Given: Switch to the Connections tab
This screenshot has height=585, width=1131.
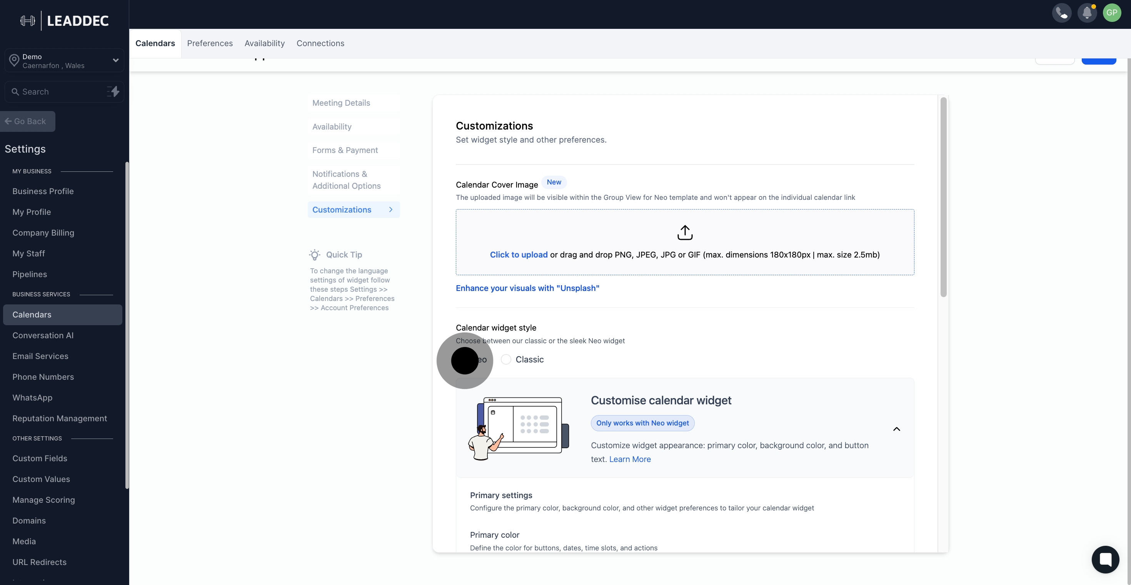Looking at the screenshot, I should click(x=320, y=43).
